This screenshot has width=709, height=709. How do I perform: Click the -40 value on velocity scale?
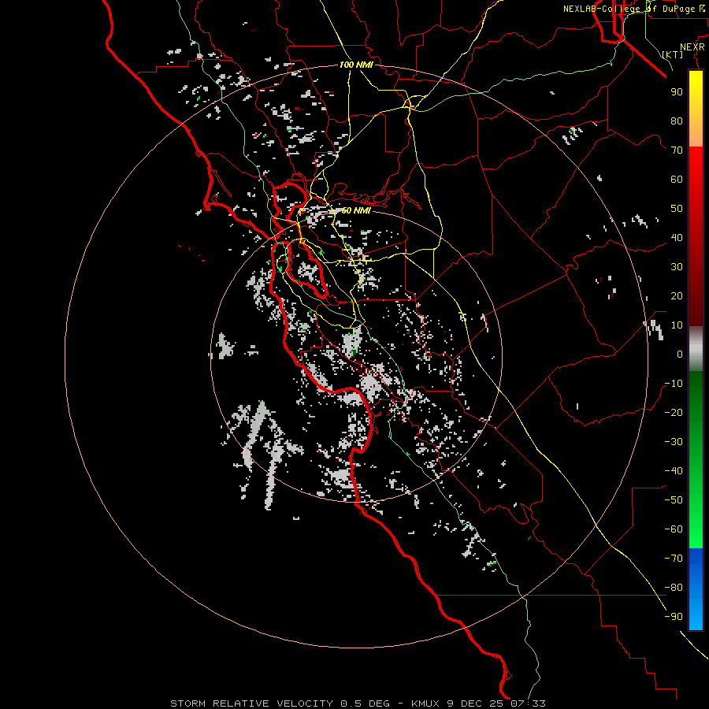pos(674,471)
